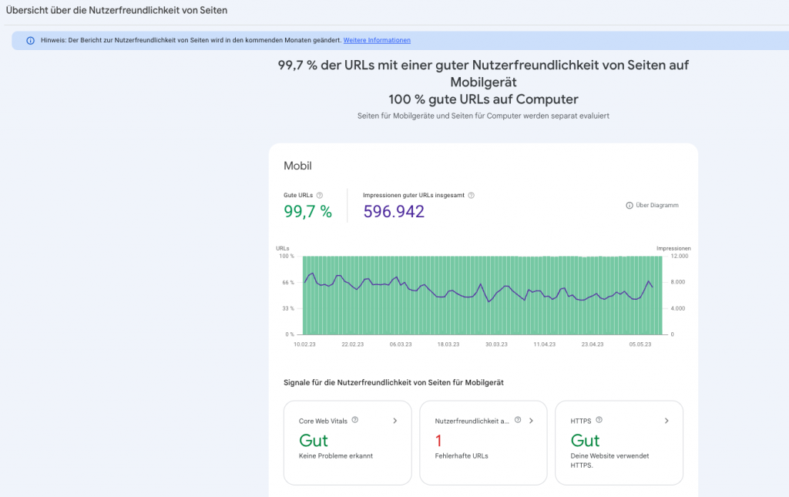The image size is (789, 497).
Task: Click the "Übersicht über die Nutzerfreundlichkeit von Seiten" title
Action: point(116,11)
